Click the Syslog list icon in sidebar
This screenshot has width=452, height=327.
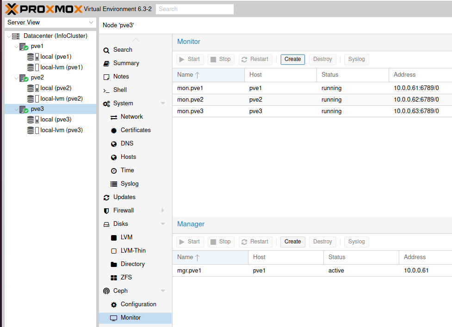114,184
